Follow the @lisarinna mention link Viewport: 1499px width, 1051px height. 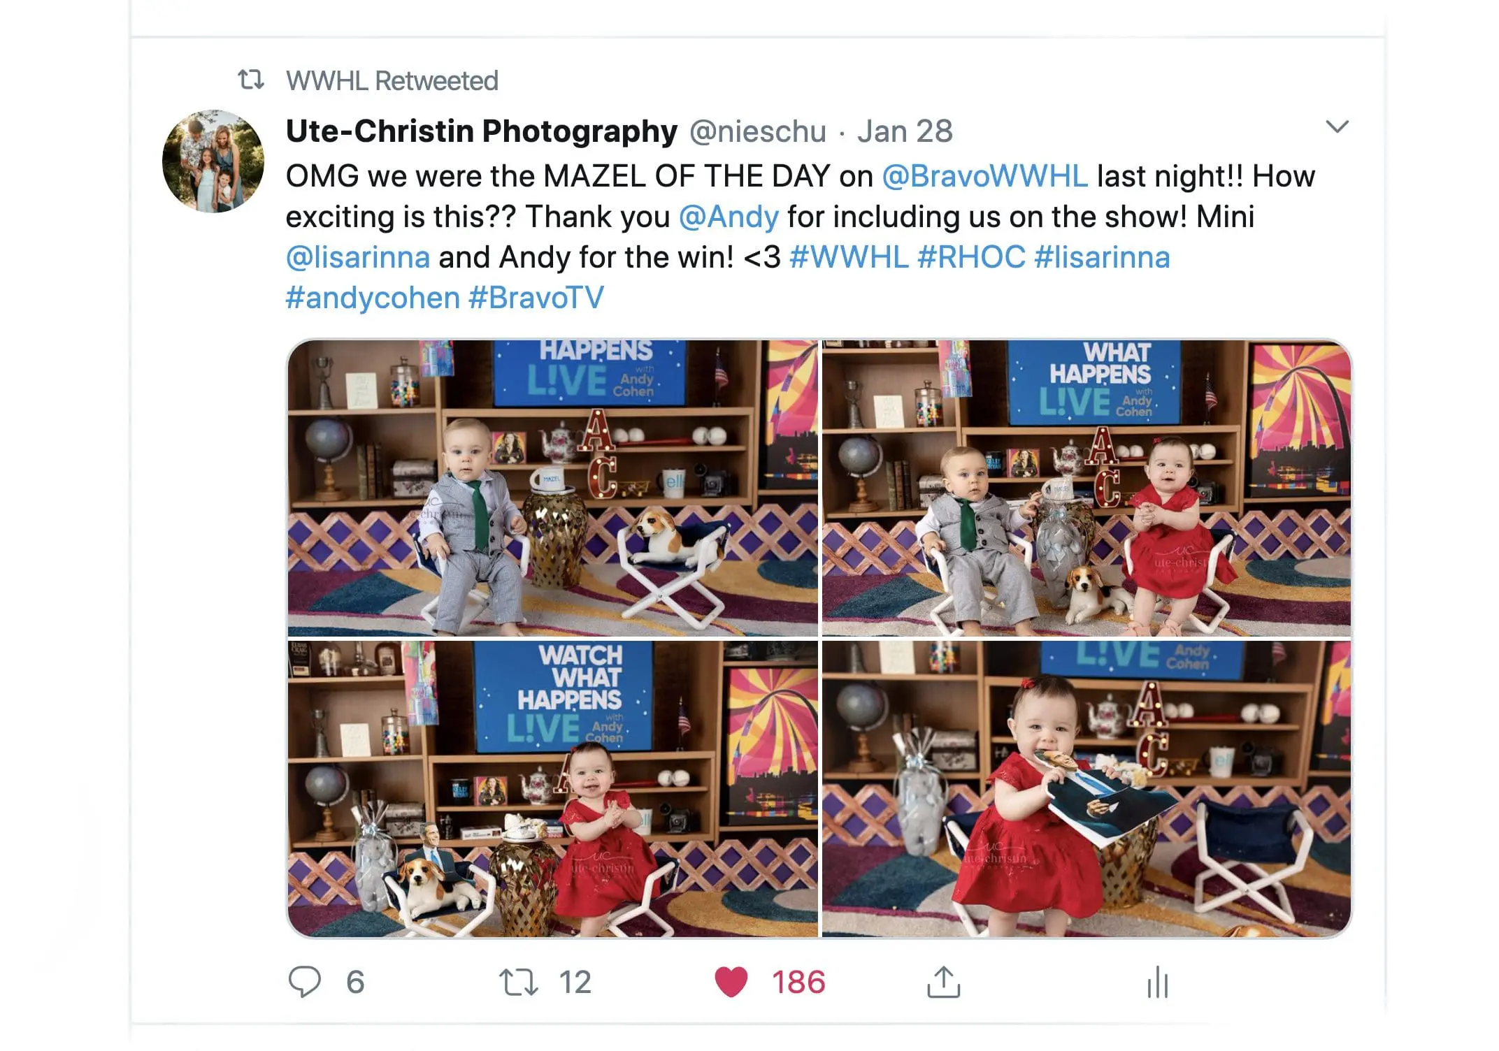[358, 257]
